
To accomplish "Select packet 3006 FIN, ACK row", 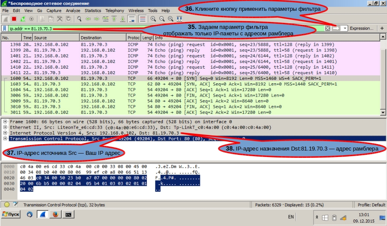I will (190, 95).
